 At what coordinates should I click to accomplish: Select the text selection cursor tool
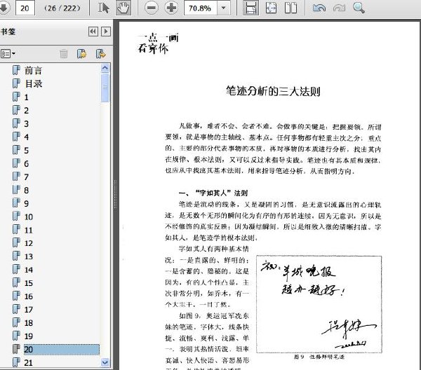coord(103,8)
